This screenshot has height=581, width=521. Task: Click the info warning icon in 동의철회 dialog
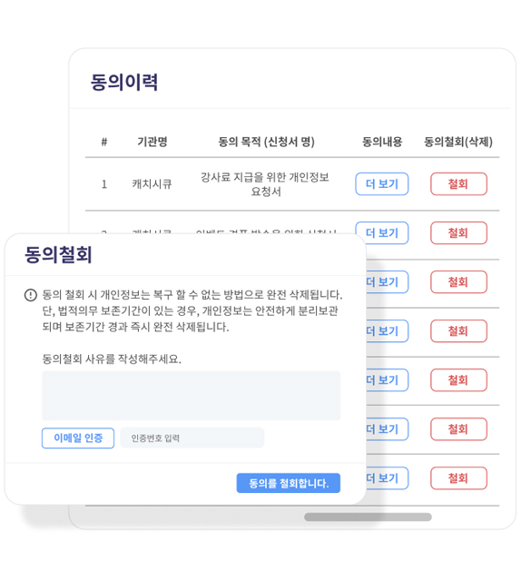point(30,295)
